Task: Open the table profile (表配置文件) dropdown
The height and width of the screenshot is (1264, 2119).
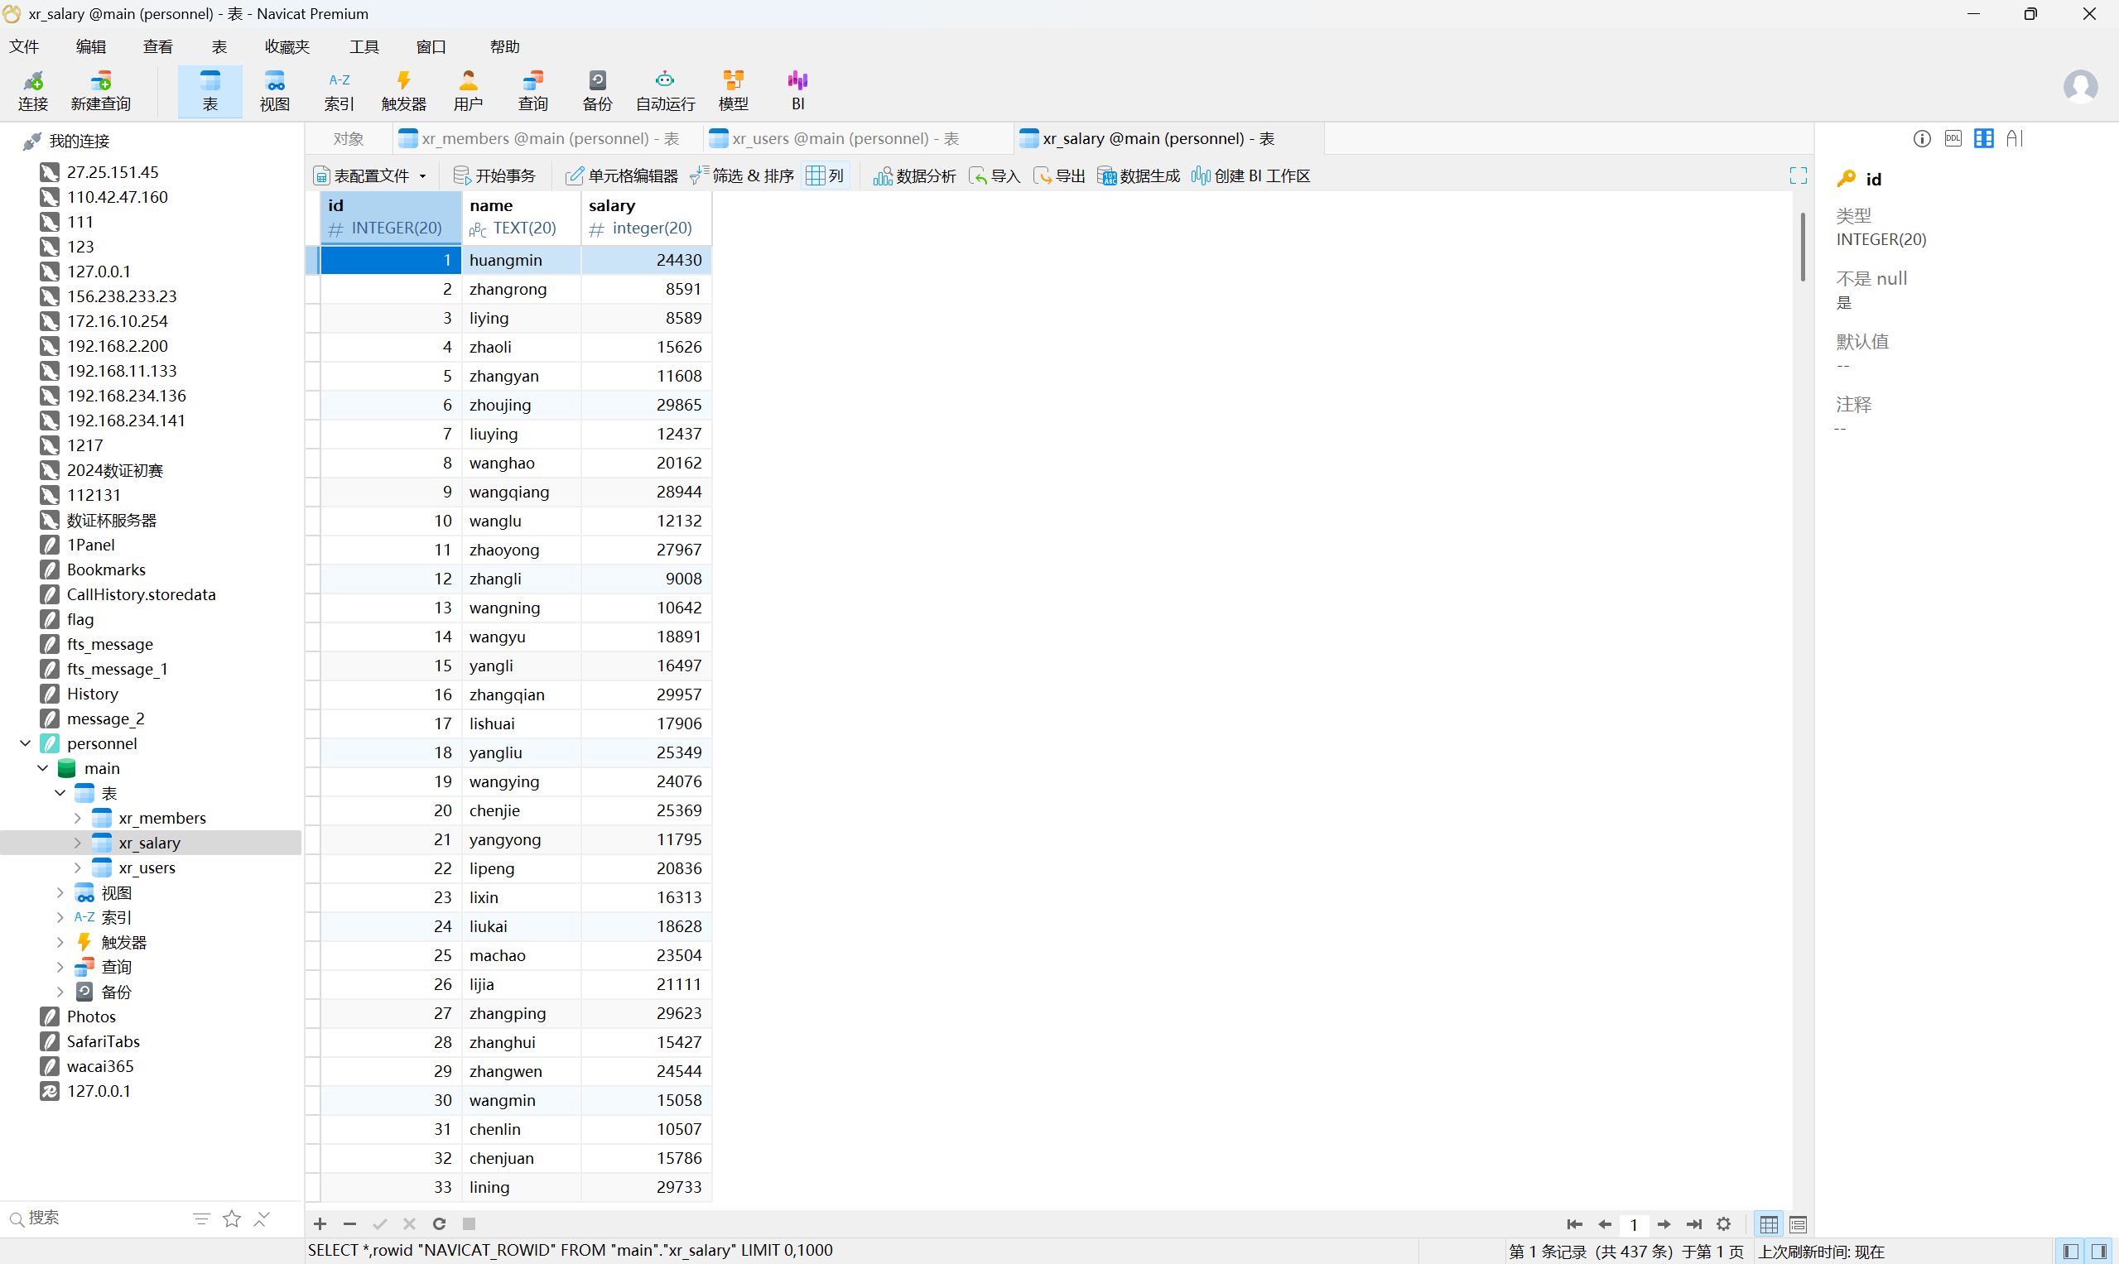Action: click(372, 175)
